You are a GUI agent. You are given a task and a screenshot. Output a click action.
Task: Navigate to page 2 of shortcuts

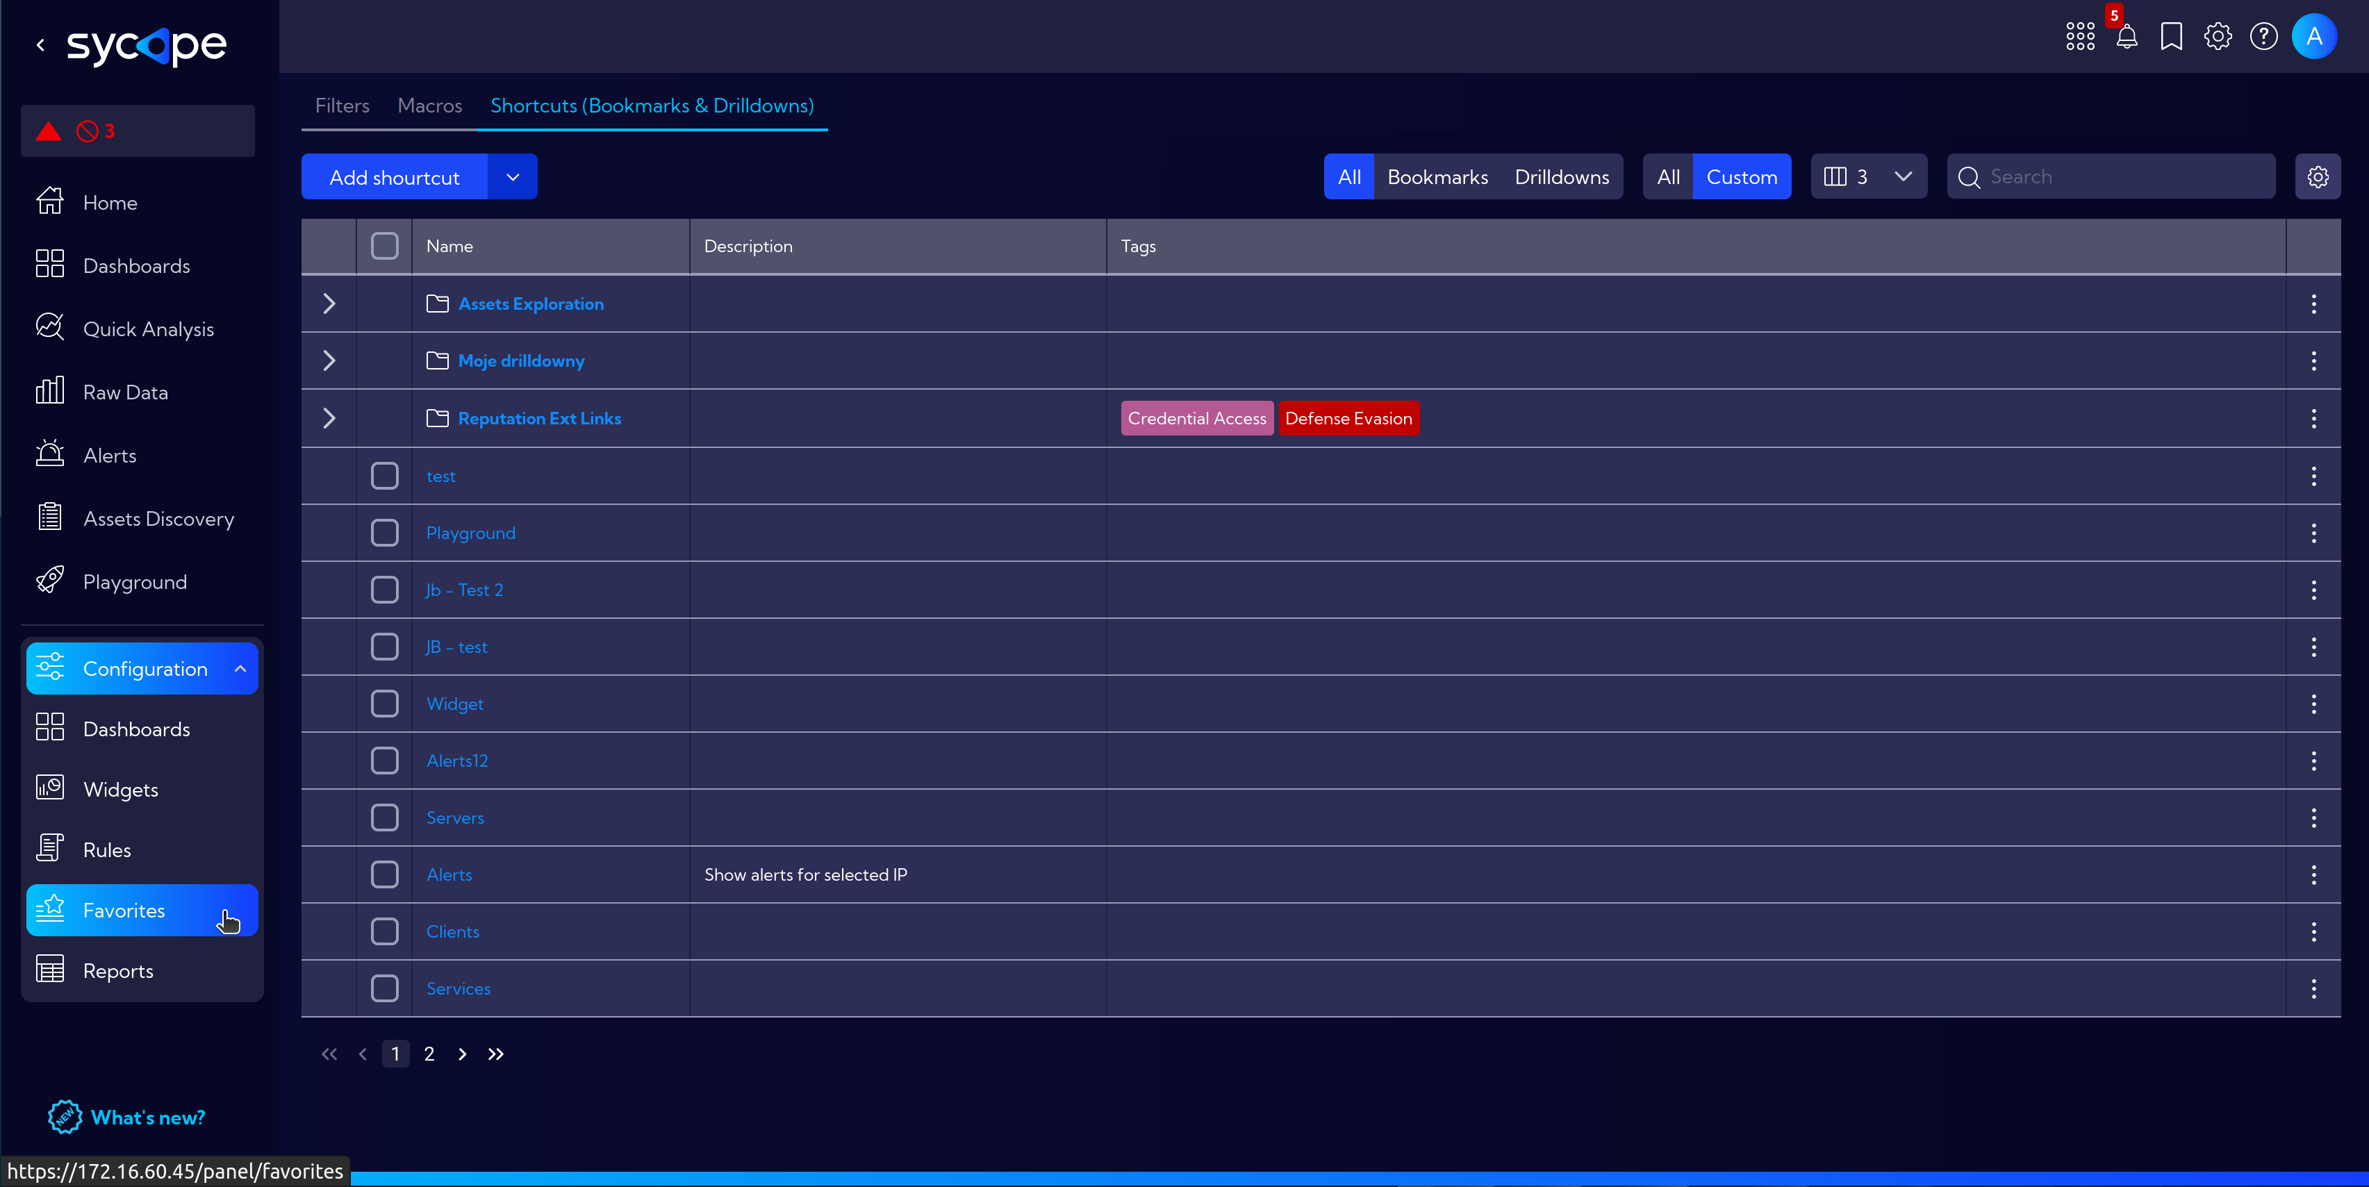coord(430,1054)
